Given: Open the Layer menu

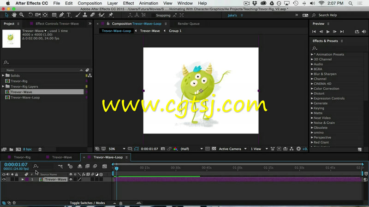Looking at the screenshot, I should click(x=112, y=3).
